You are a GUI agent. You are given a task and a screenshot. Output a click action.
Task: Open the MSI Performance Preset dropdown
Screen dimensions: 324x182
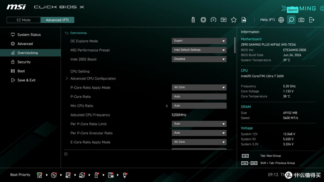[199, 50]
